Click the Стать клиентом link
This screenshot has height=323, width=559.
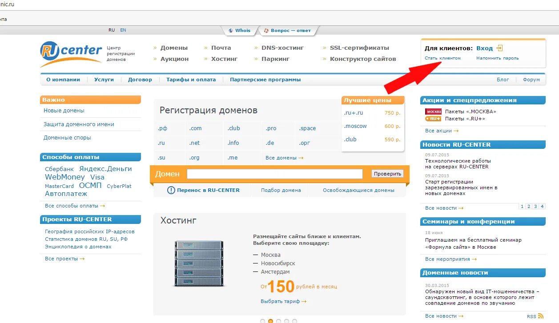[443, 58]
